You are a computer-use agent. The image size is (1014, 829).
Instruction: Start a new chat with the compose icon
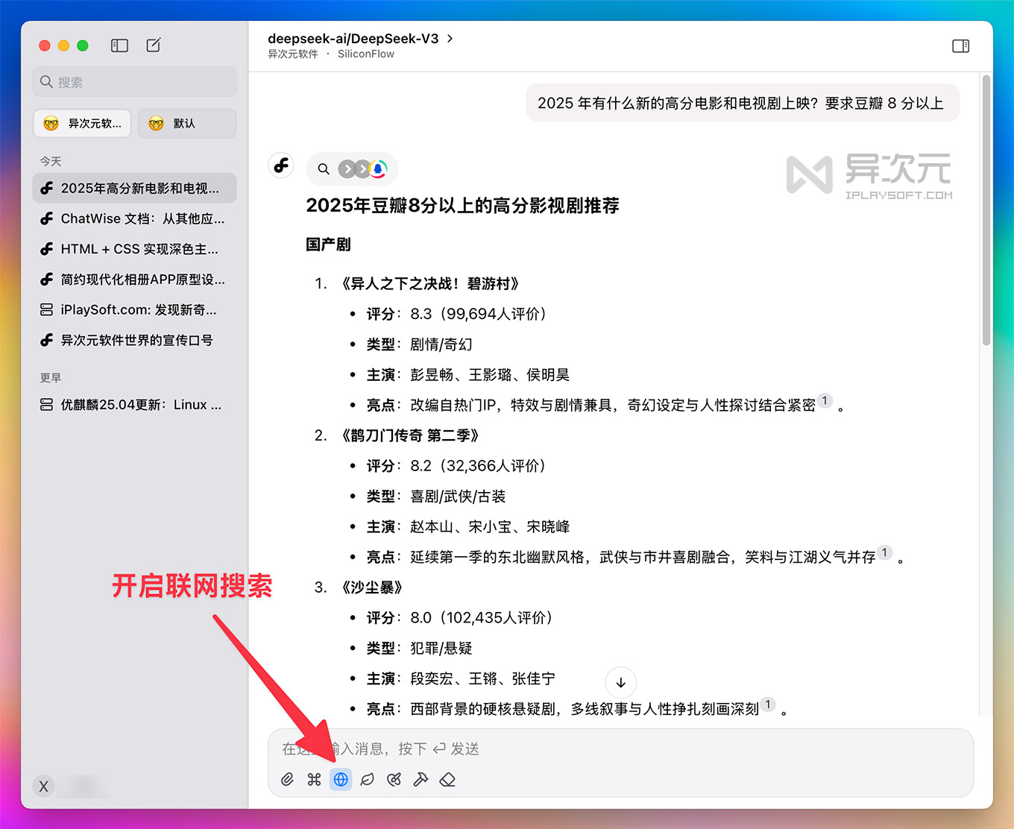coord(153,45)
